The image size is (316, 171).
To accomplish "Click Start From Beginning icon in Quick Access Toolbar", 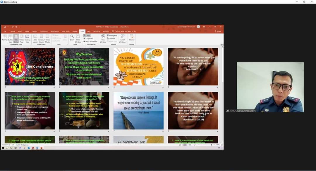I will tap(16, 27).
